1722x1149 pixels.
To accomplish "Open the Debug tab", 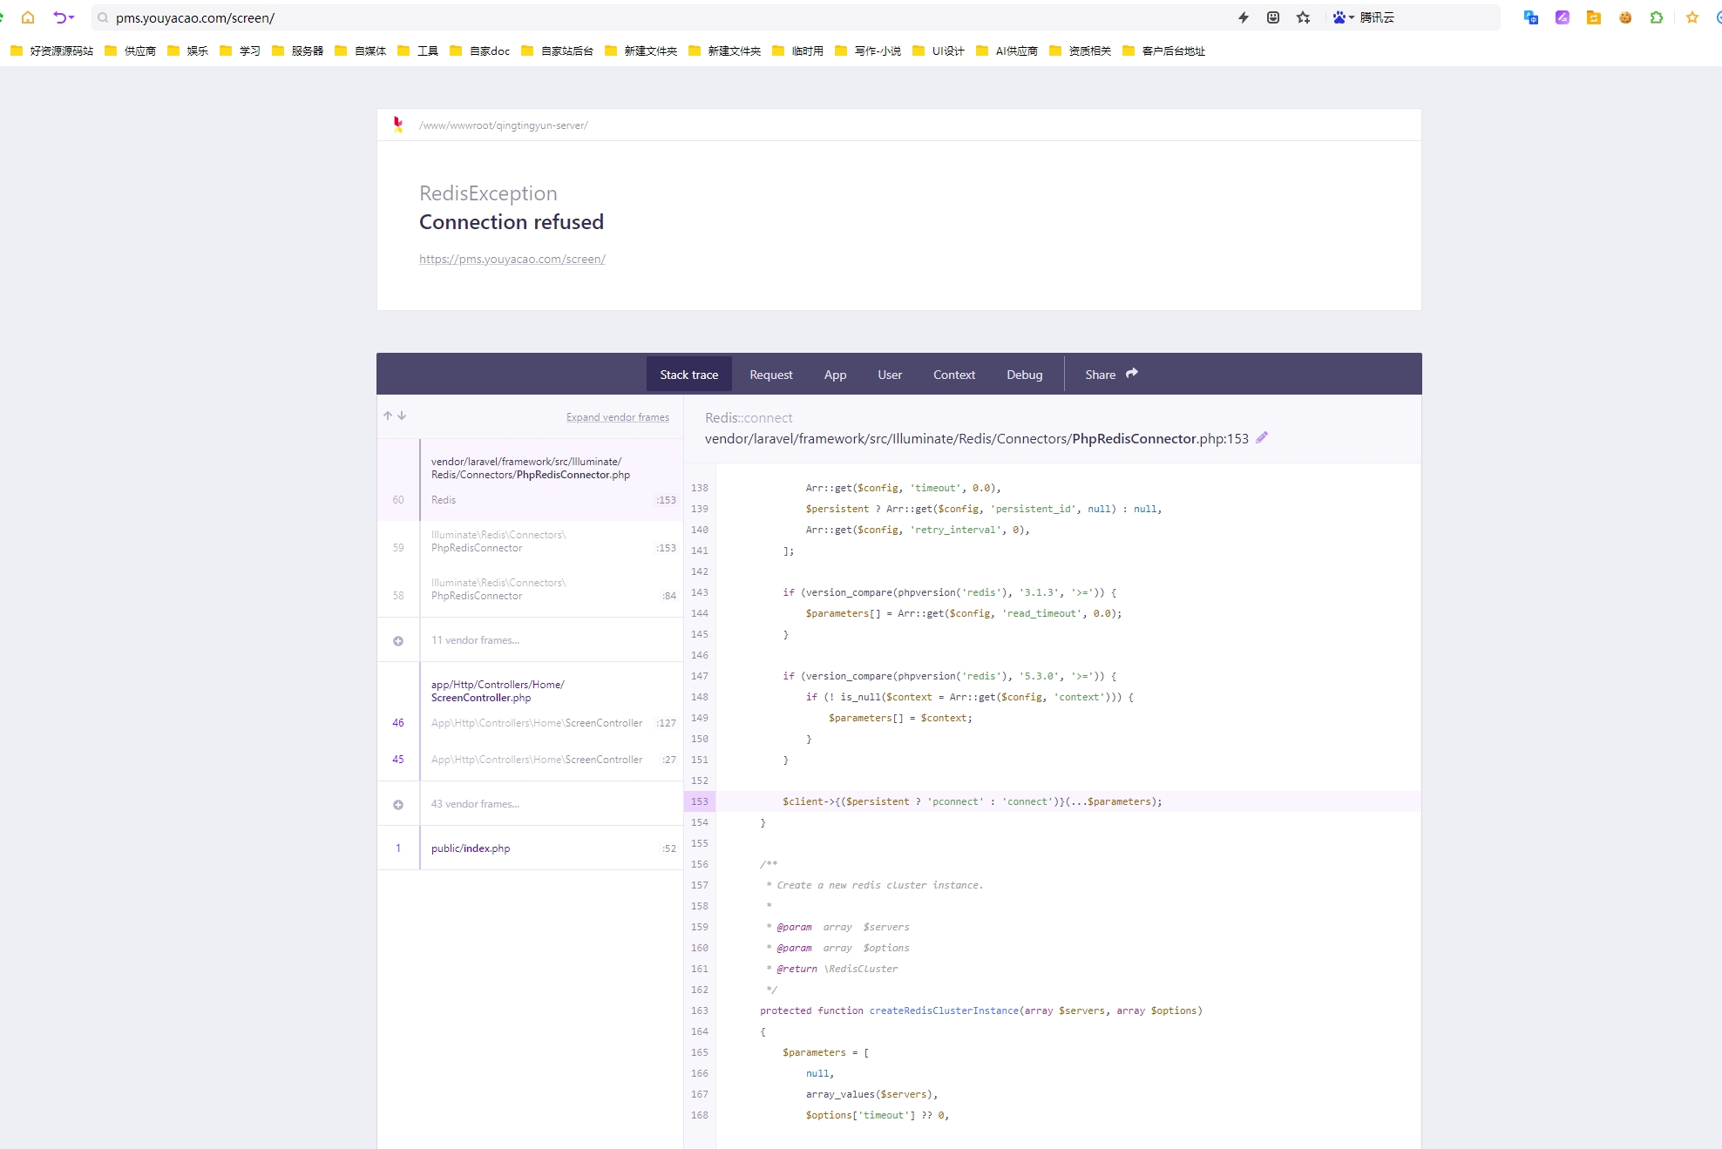I will 1024,374.
